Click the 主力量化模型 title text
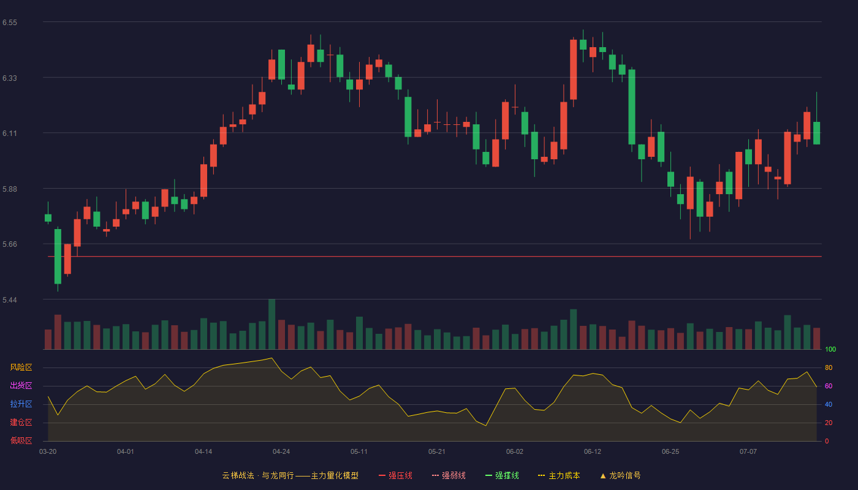The width and height of the screenshot is (858, 490). [335, 475]
